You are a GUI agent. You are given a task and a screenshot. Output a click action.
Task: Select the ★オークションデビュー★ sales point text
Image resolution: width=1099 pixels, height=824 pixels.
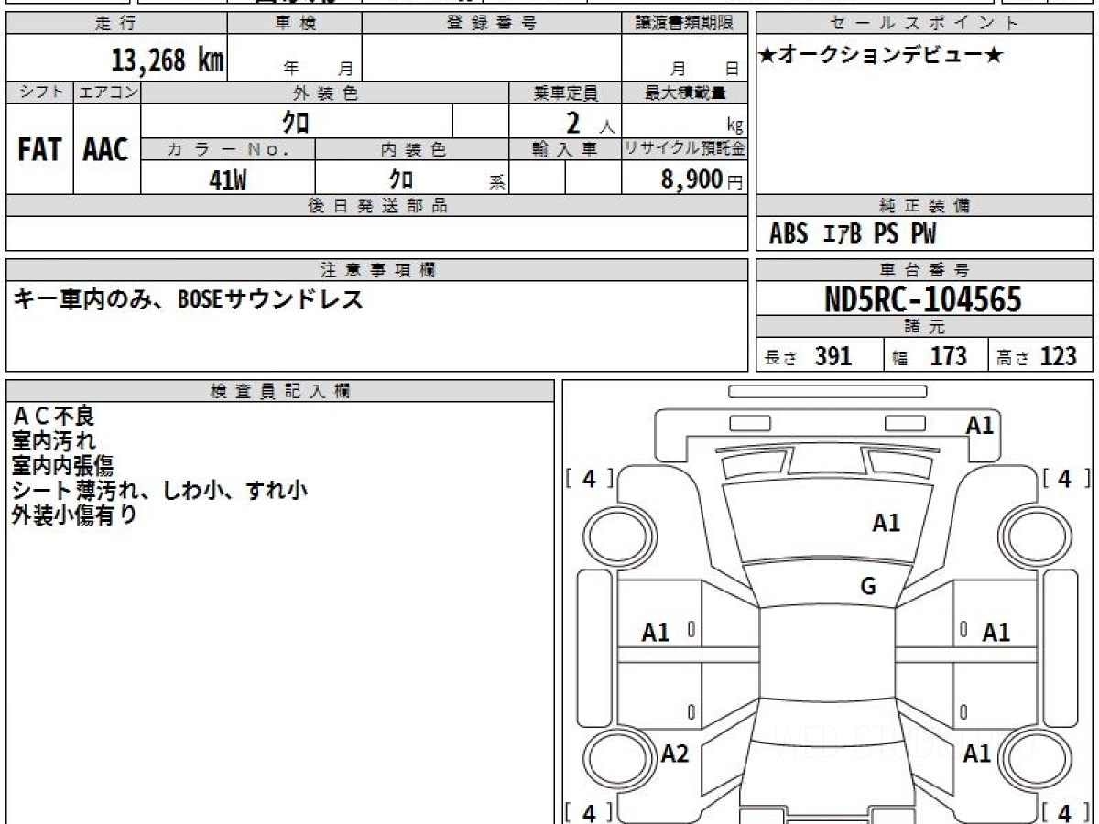[881, 56]
